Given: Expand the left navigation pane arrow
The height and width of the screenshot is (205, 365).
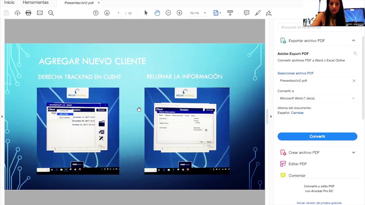Looking at the screenshot, I should 2,116.
